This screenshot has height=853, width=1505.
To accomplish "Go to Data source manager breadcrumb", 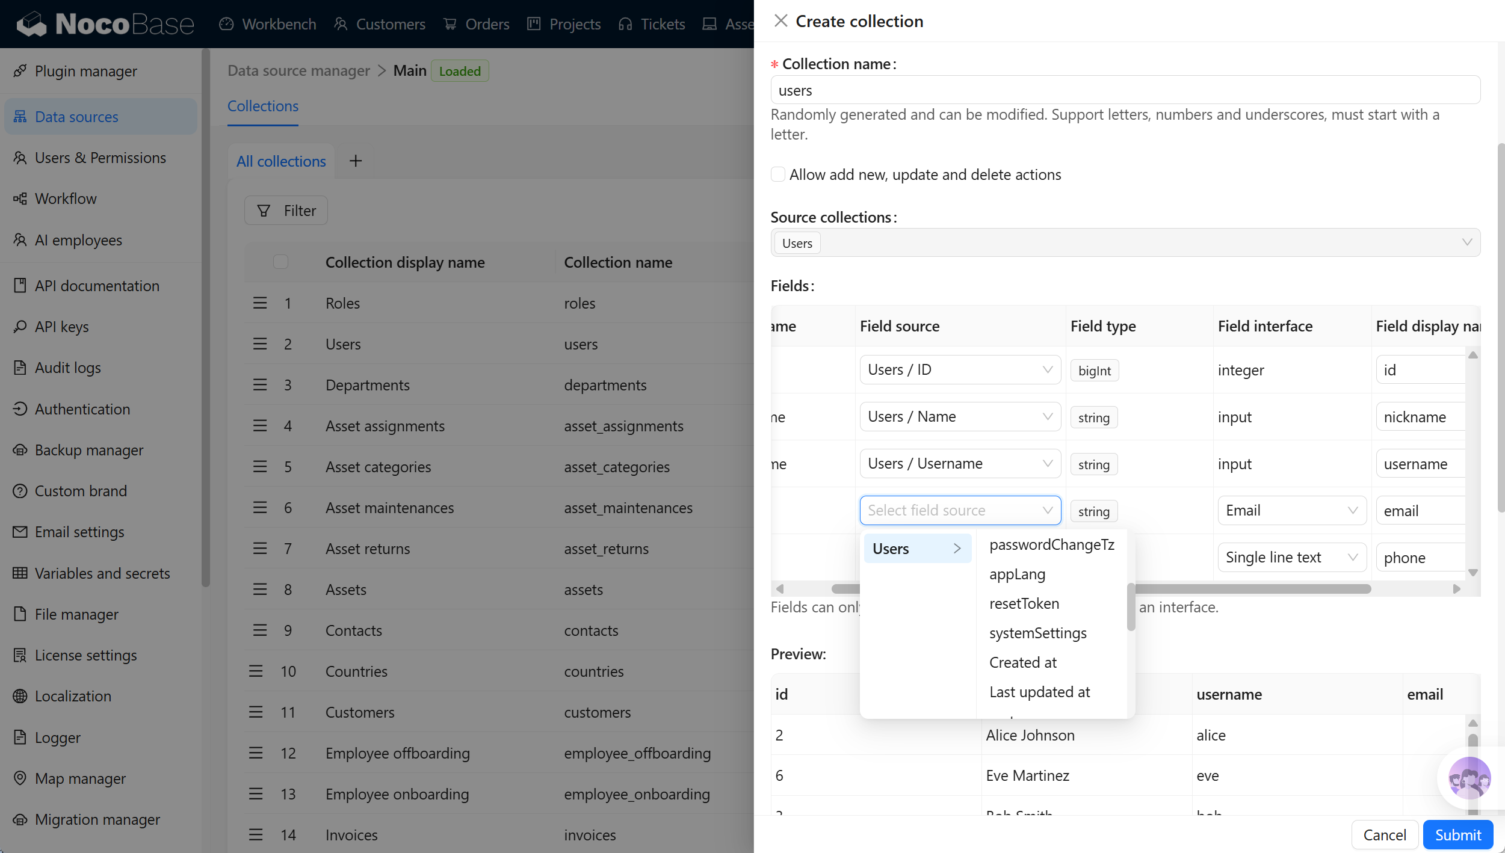I will click(x=298, y=70).
